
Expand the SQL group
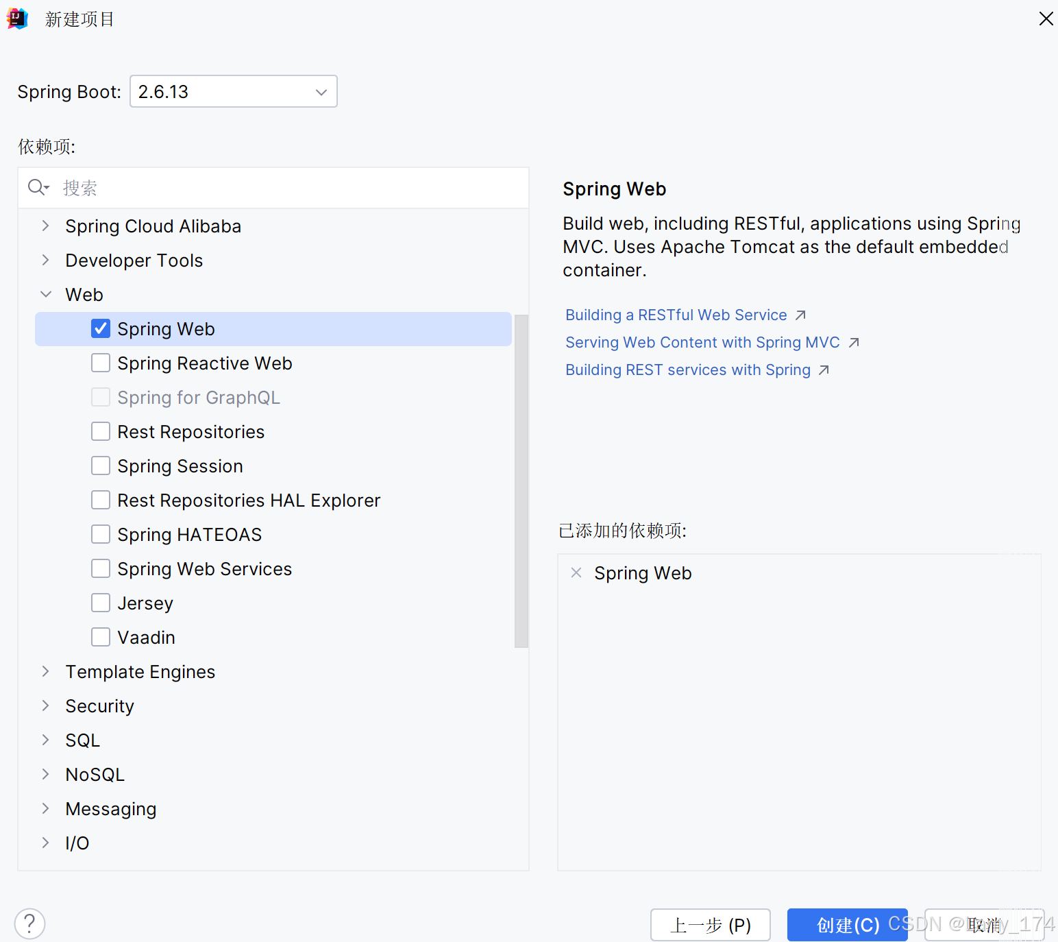[45, 740]
